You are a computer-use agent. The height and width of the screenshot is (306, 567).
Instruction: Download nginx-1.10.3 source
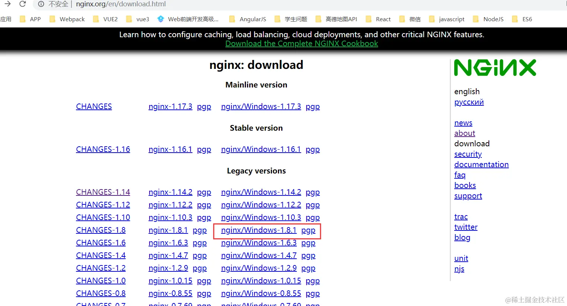point(170,217)
